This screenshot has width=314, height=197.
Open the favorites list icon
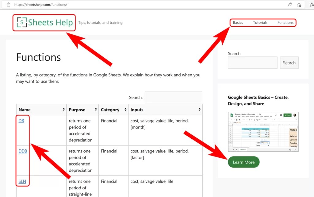[311, 5]
